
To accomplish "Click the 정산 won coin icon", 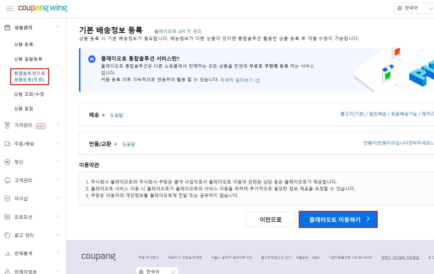I will [x=7, y=162].
